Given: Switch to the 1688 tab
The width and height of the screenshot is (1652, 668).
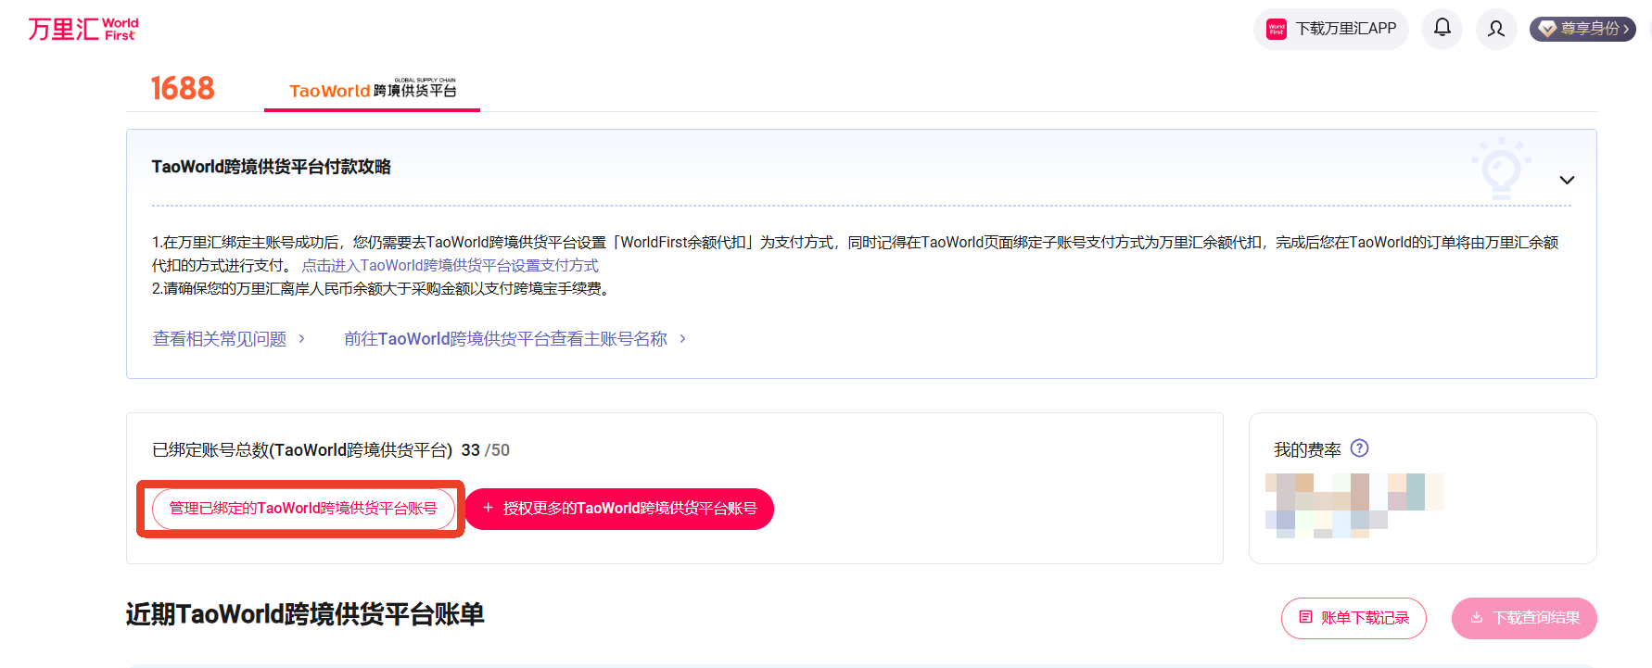Looking at the screenshot, I should (x=183, y=89).
